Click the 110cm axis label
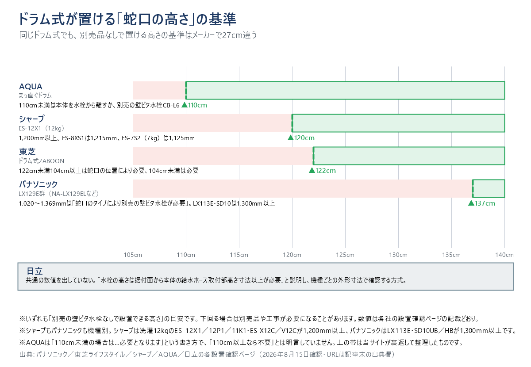 pos(186,255)
